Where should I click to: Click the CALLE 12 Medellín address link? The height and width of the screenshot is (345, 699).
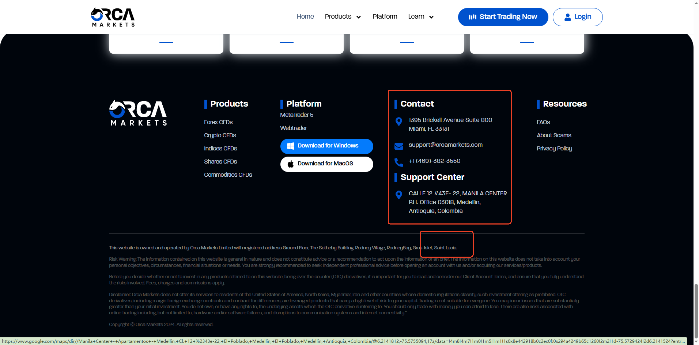click(458, 202)
